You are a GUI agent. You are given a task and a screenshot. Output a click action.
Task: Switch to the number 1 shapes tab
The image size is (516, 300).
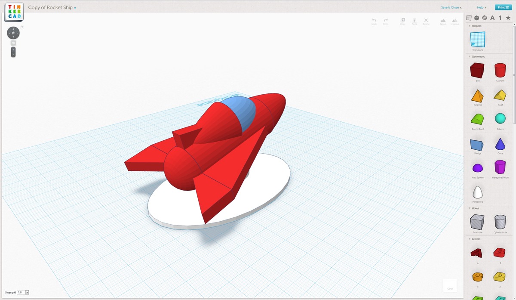pos(500,18)
